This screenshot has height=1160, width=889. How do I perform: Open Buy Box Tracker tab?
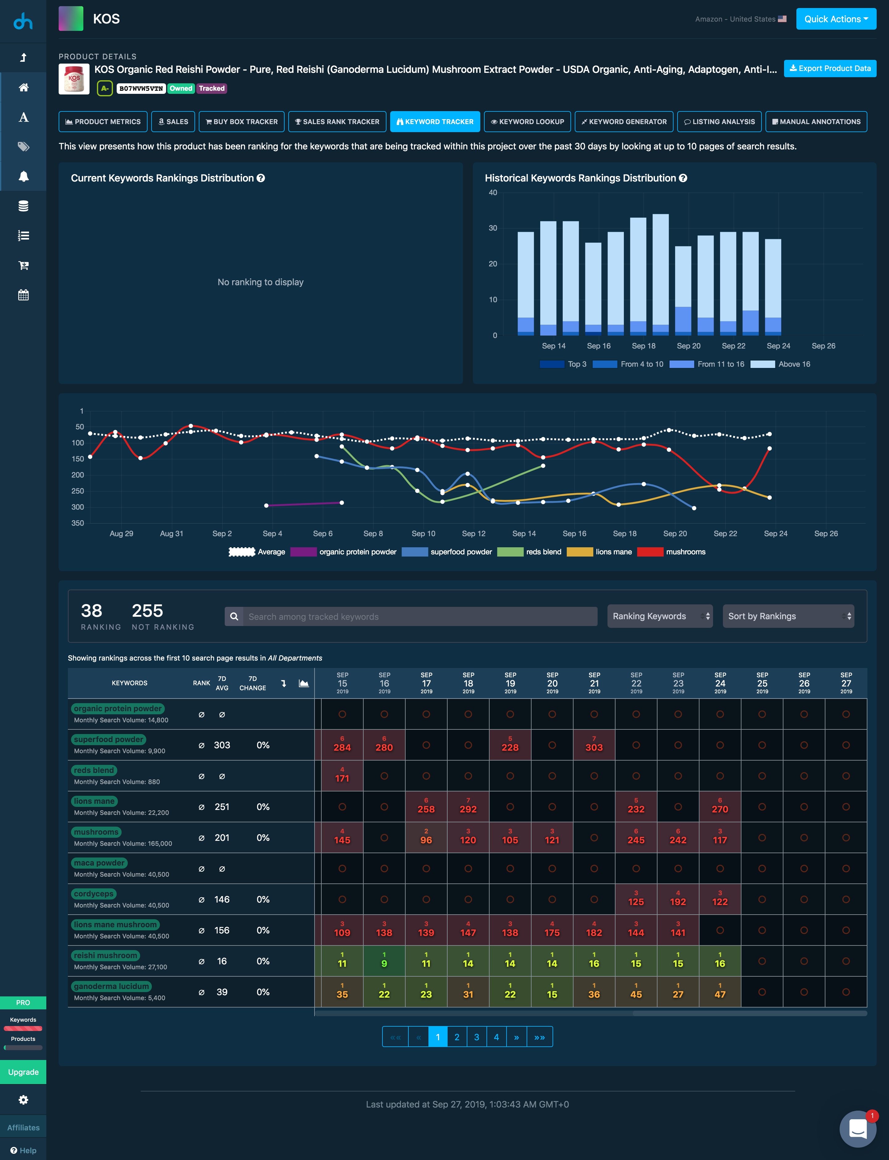241,122
